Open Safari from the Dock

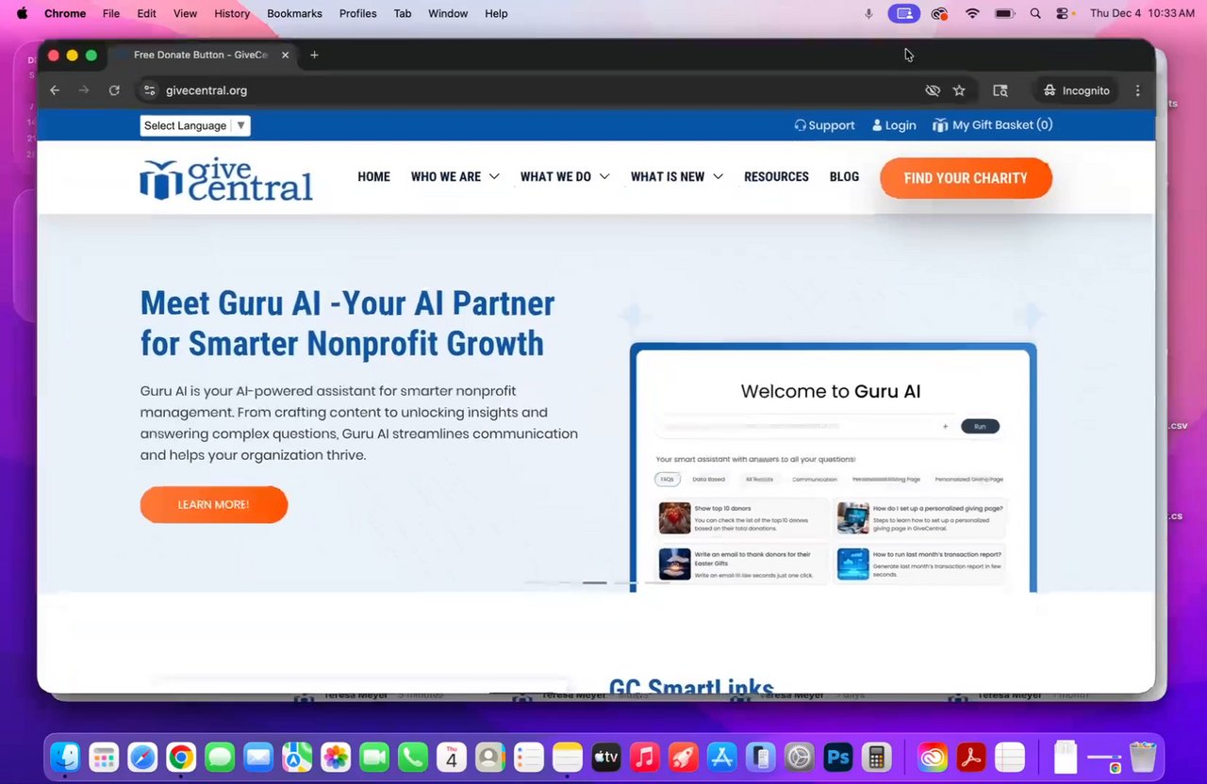tap(142, 757)
